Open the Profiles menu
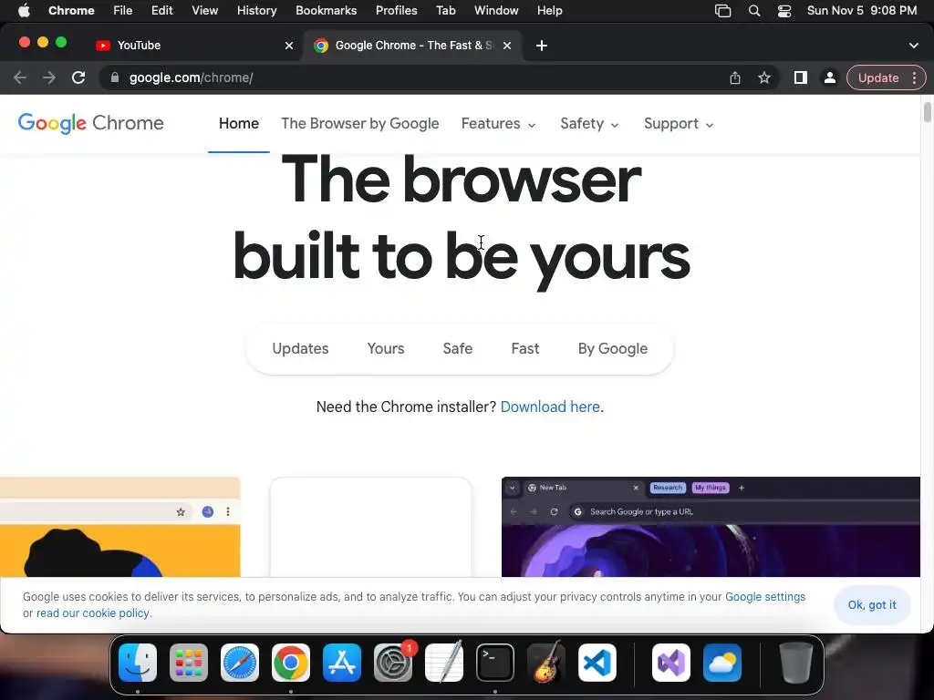Image resolution: width=934 pixels, height=700 pixels. point(396,11)
